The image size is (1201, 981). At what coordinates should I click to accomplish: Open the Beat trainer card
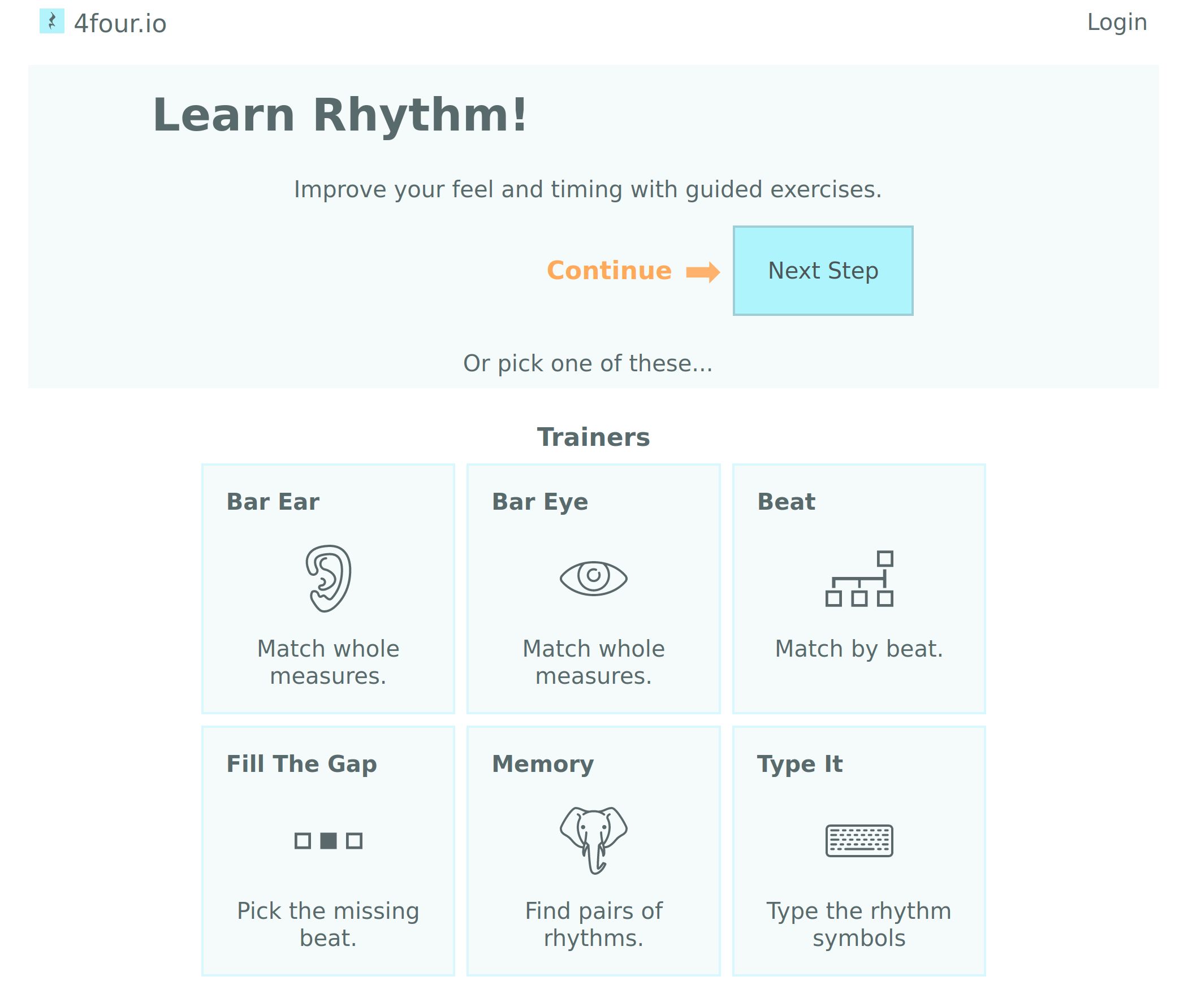(858, 588)
